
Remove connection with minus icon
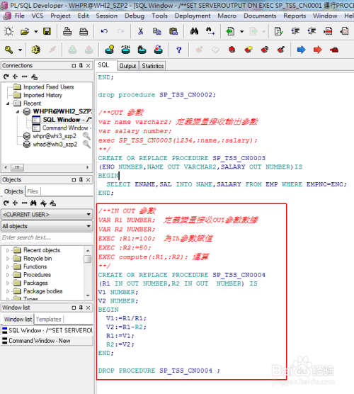point(24,77)
